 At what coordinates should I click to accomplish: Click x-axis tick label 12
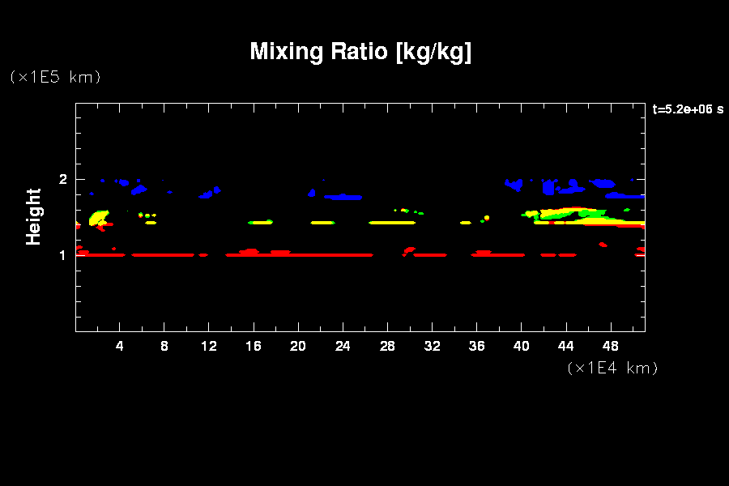[x=209, y=346]
